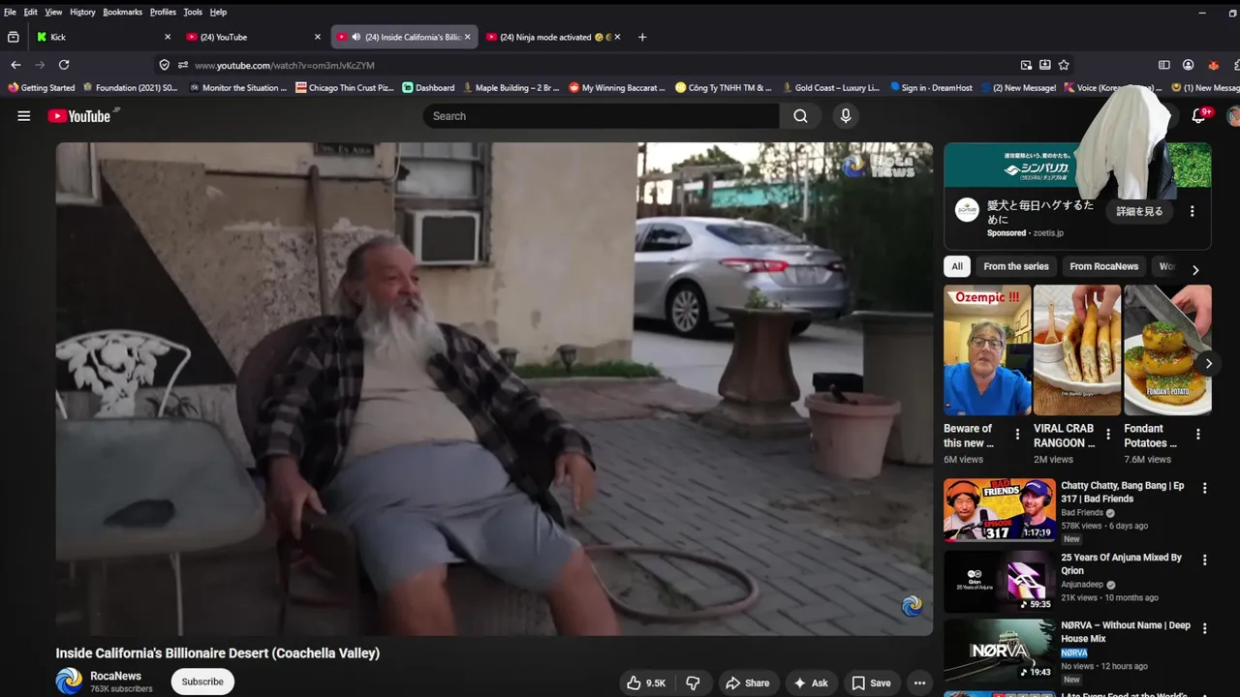Screen dimensions: 1240x697
Task: Open RocaNews channel name link
Action: (x=115, y=676)
